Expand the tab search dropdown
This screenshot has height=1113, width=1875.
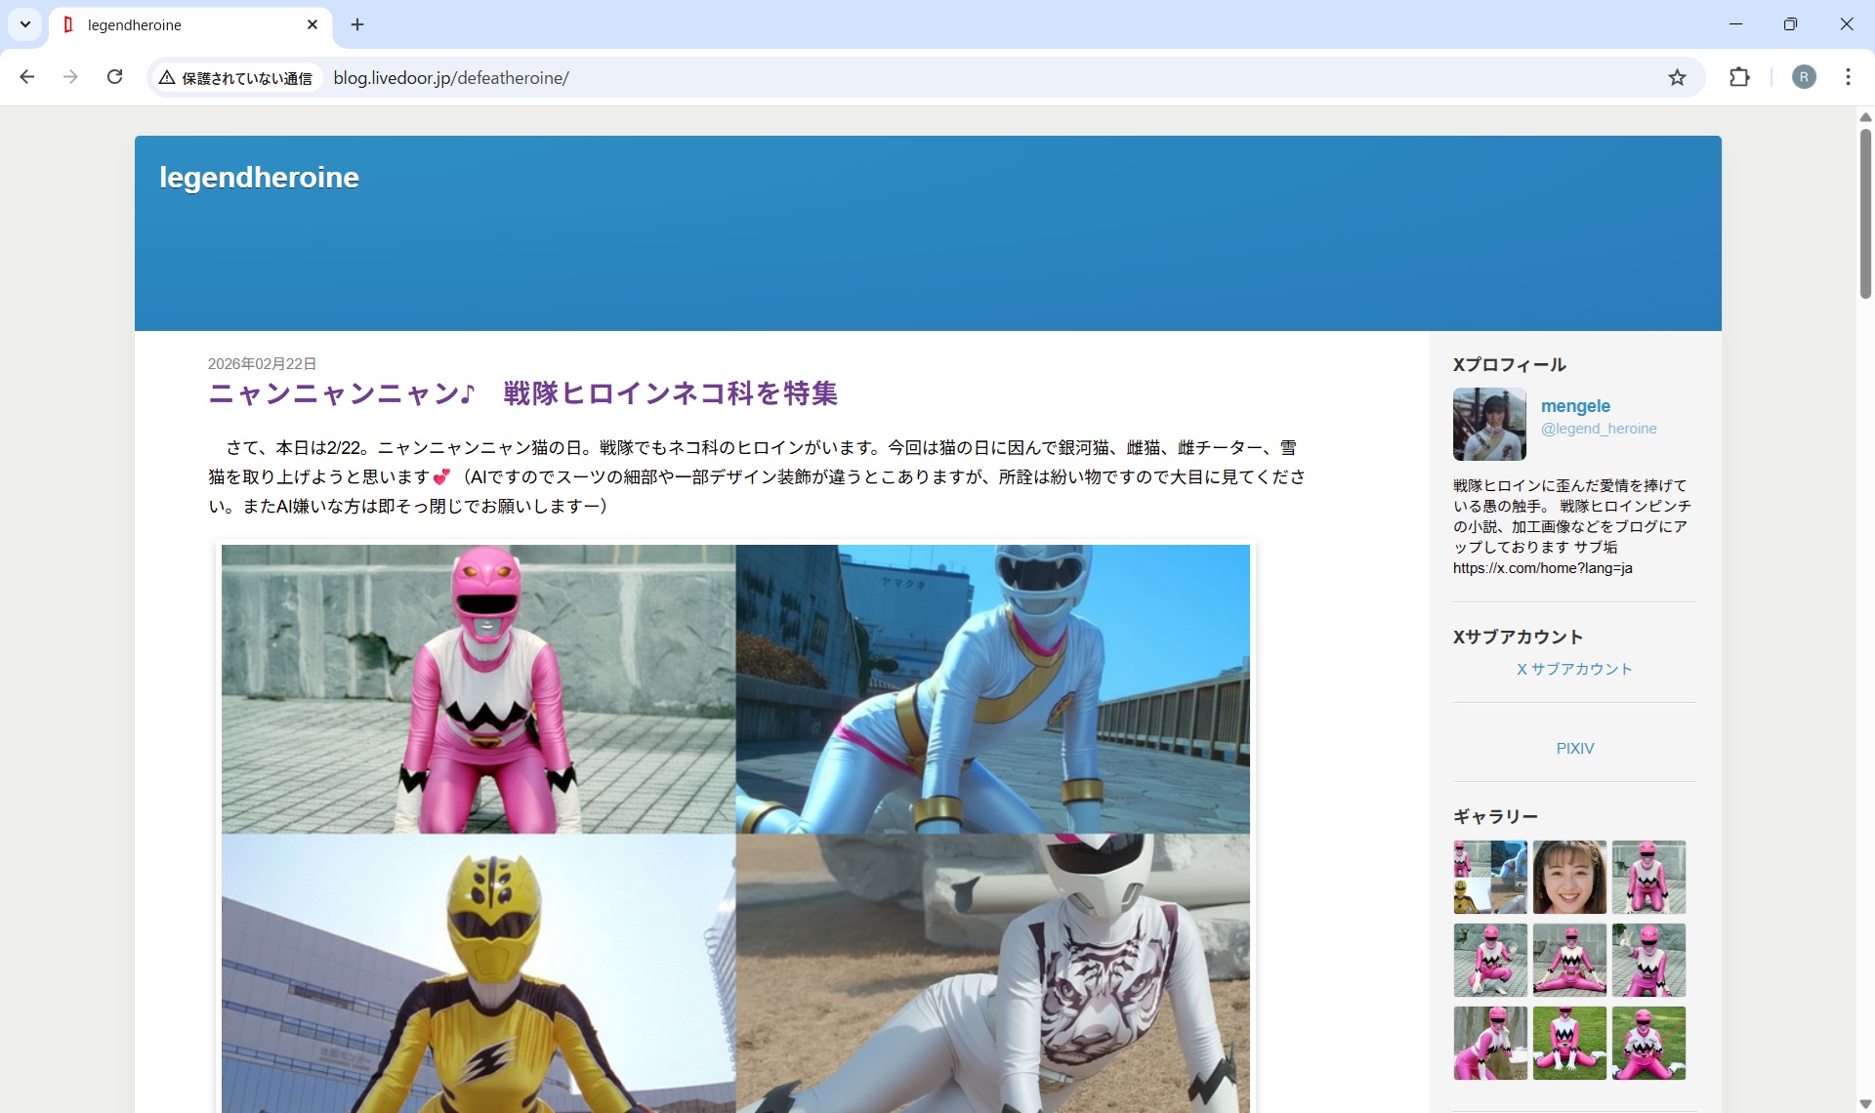25,24
